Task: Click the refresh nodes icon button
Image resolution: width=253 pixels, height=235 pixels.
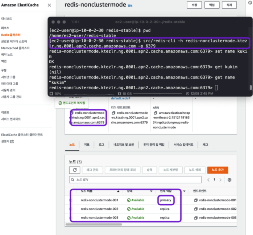Action: coord(75,170)
